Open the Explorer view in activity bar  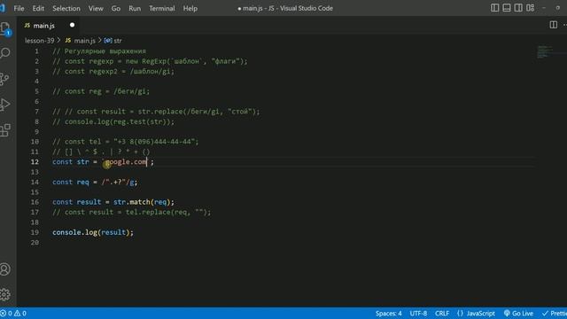(x=6, y=28)
